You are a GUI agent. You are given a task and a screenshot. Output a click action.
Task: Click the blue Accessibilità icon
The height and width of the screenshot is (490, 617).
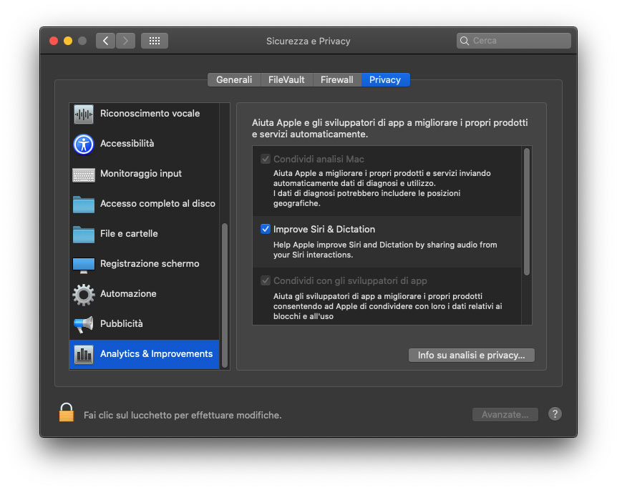coord(84,144)
